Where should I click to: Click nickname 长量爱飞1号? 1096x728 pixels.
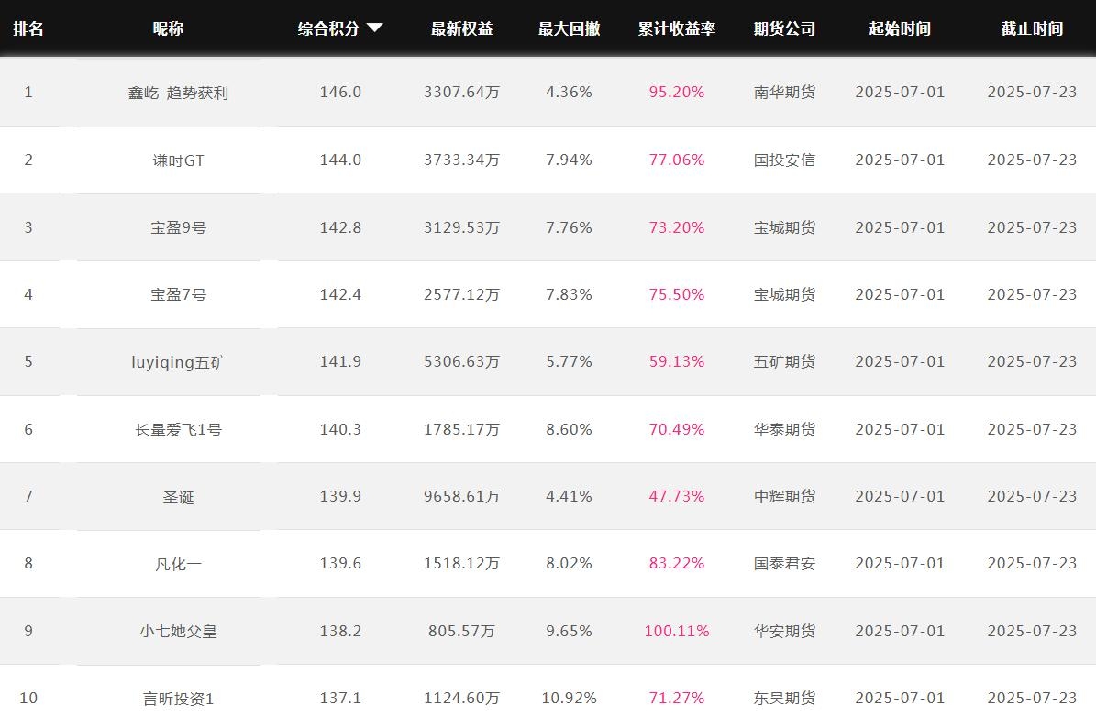(x=178, y=429)
